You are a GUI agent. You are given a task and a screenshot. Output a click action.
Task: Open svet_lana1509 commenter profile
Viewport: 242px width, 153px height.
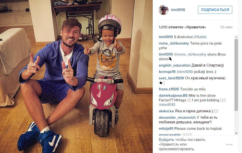click(x=171, y=78)
